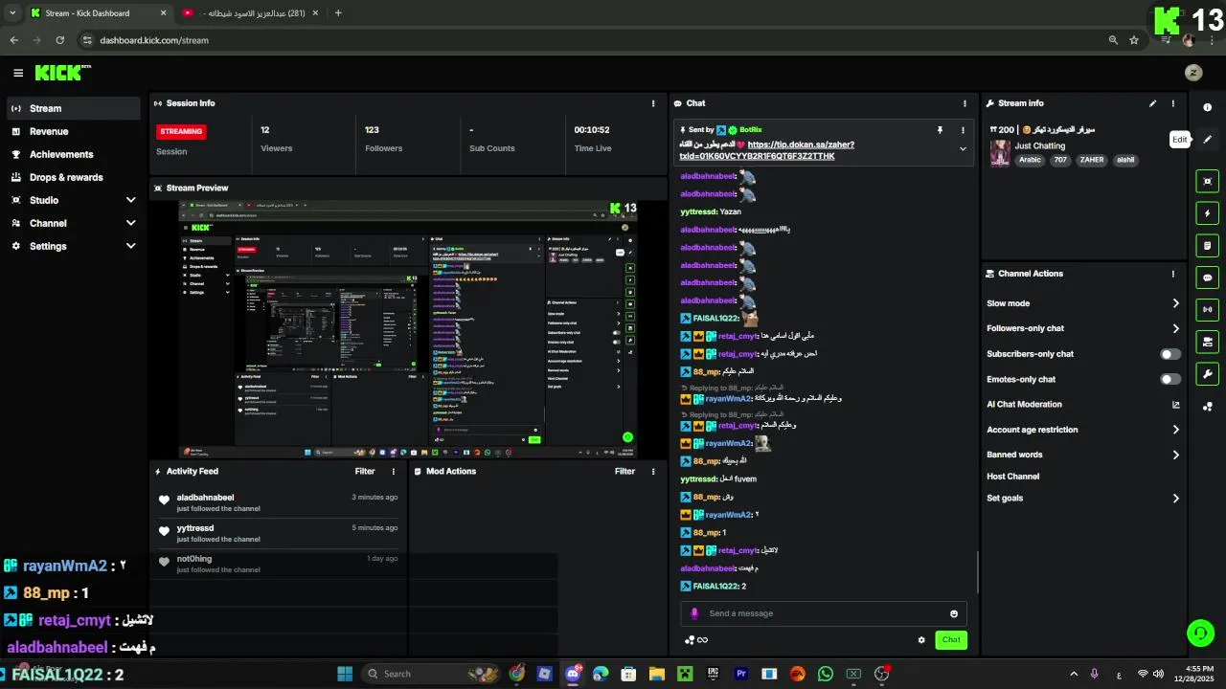
Task: Bookmark this page with the star icon
Action: (x=1134, y=40)
